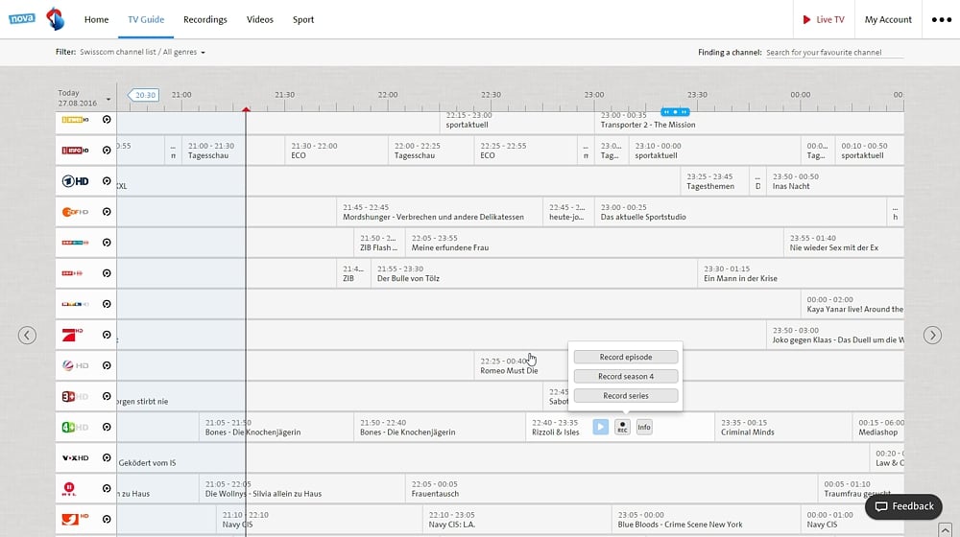
Task: Select the Tagesthemen programme at 23:25
Action: (714, 181)
